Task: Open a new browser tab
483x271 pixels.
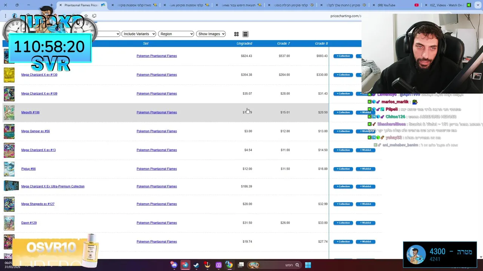Action: 52,5
